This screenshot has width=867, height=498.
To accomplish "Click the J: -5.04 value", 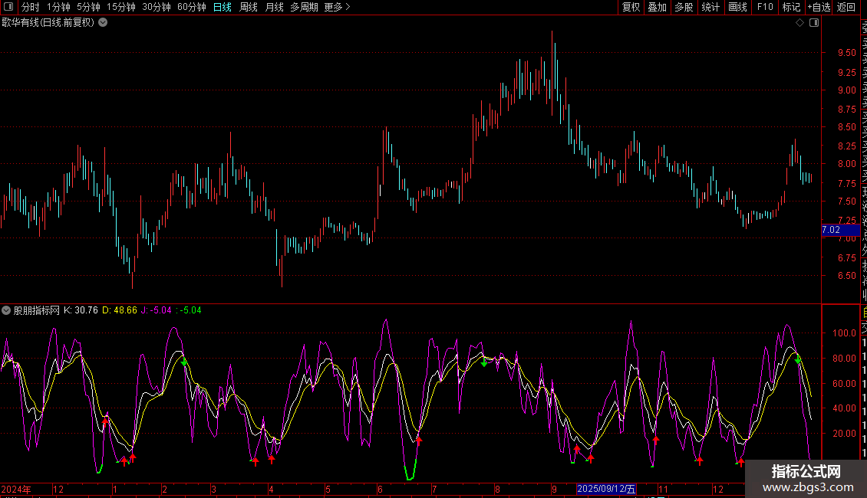I will coord(157,310).
